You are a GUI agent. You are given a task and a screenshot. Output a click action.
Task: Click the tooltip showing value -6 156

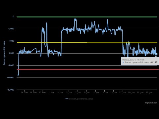point(140,61)
